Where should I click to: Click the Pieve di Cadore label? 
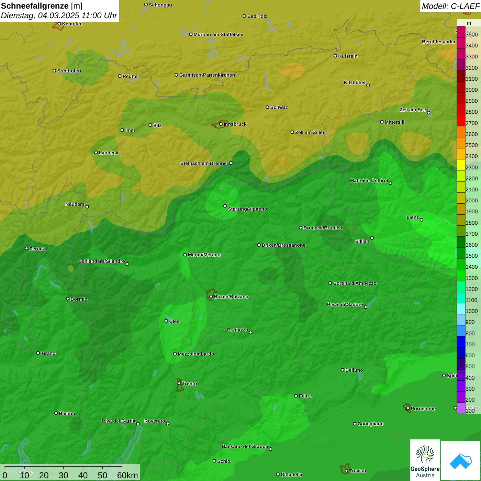click(x=345, y=304)
